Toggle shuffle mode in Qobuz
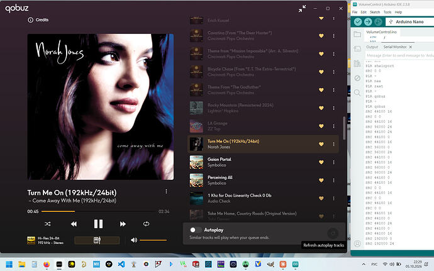The height and width of the screenshot is (271, 434). pos(48,224)
